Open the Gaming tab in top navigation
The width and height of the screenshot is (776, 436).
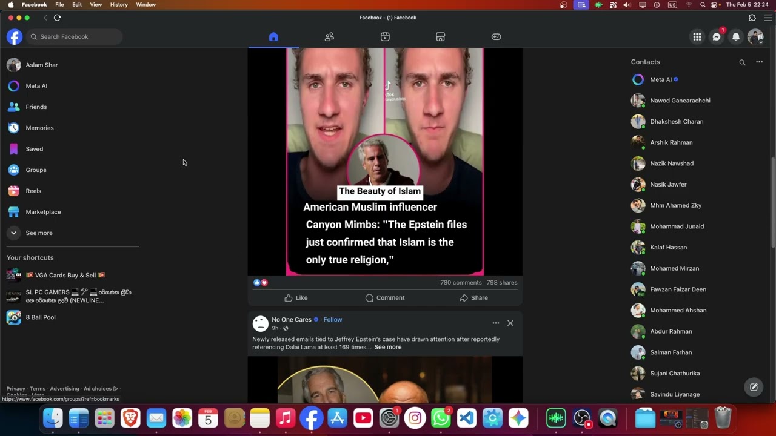(497, 37)
